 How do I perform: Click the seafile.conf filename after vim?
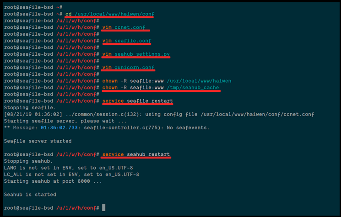(x=133, y=41)
